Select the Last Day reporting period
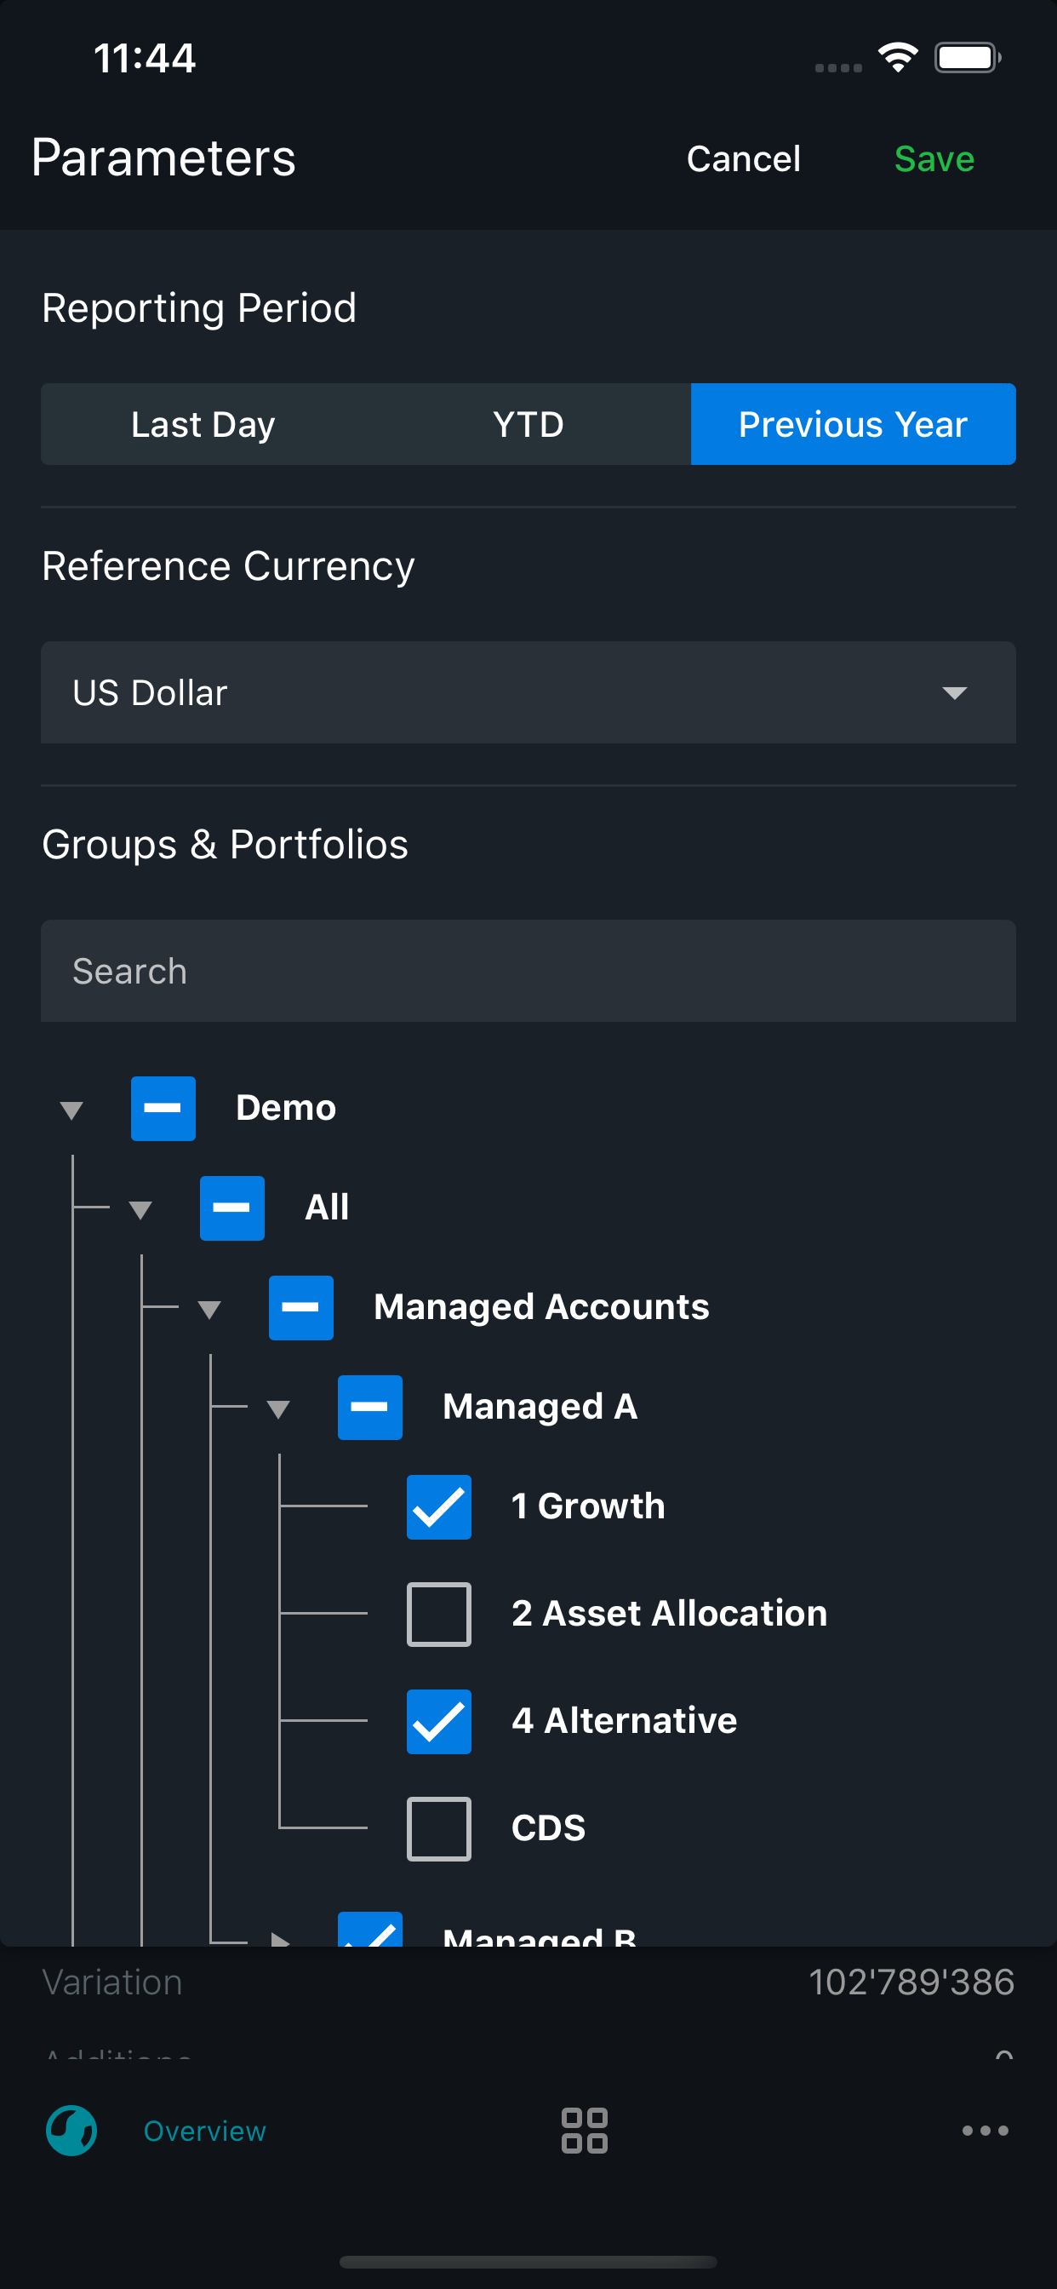Screen dimensions: 1057x2289 point(203,424)
